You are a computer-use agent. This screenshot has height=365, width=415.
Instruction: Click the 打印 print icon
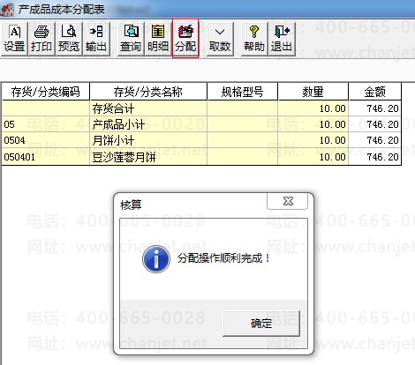(41, 39)
